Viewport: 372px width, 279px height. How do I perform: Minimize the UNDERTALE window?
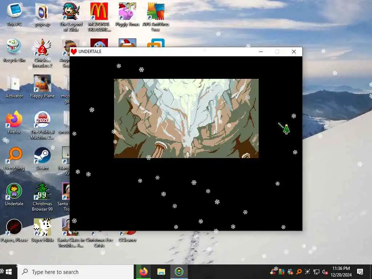pos(261,52)
